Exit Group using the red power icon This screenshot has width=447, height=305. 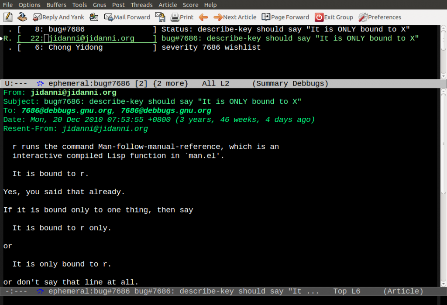(319, 17)
